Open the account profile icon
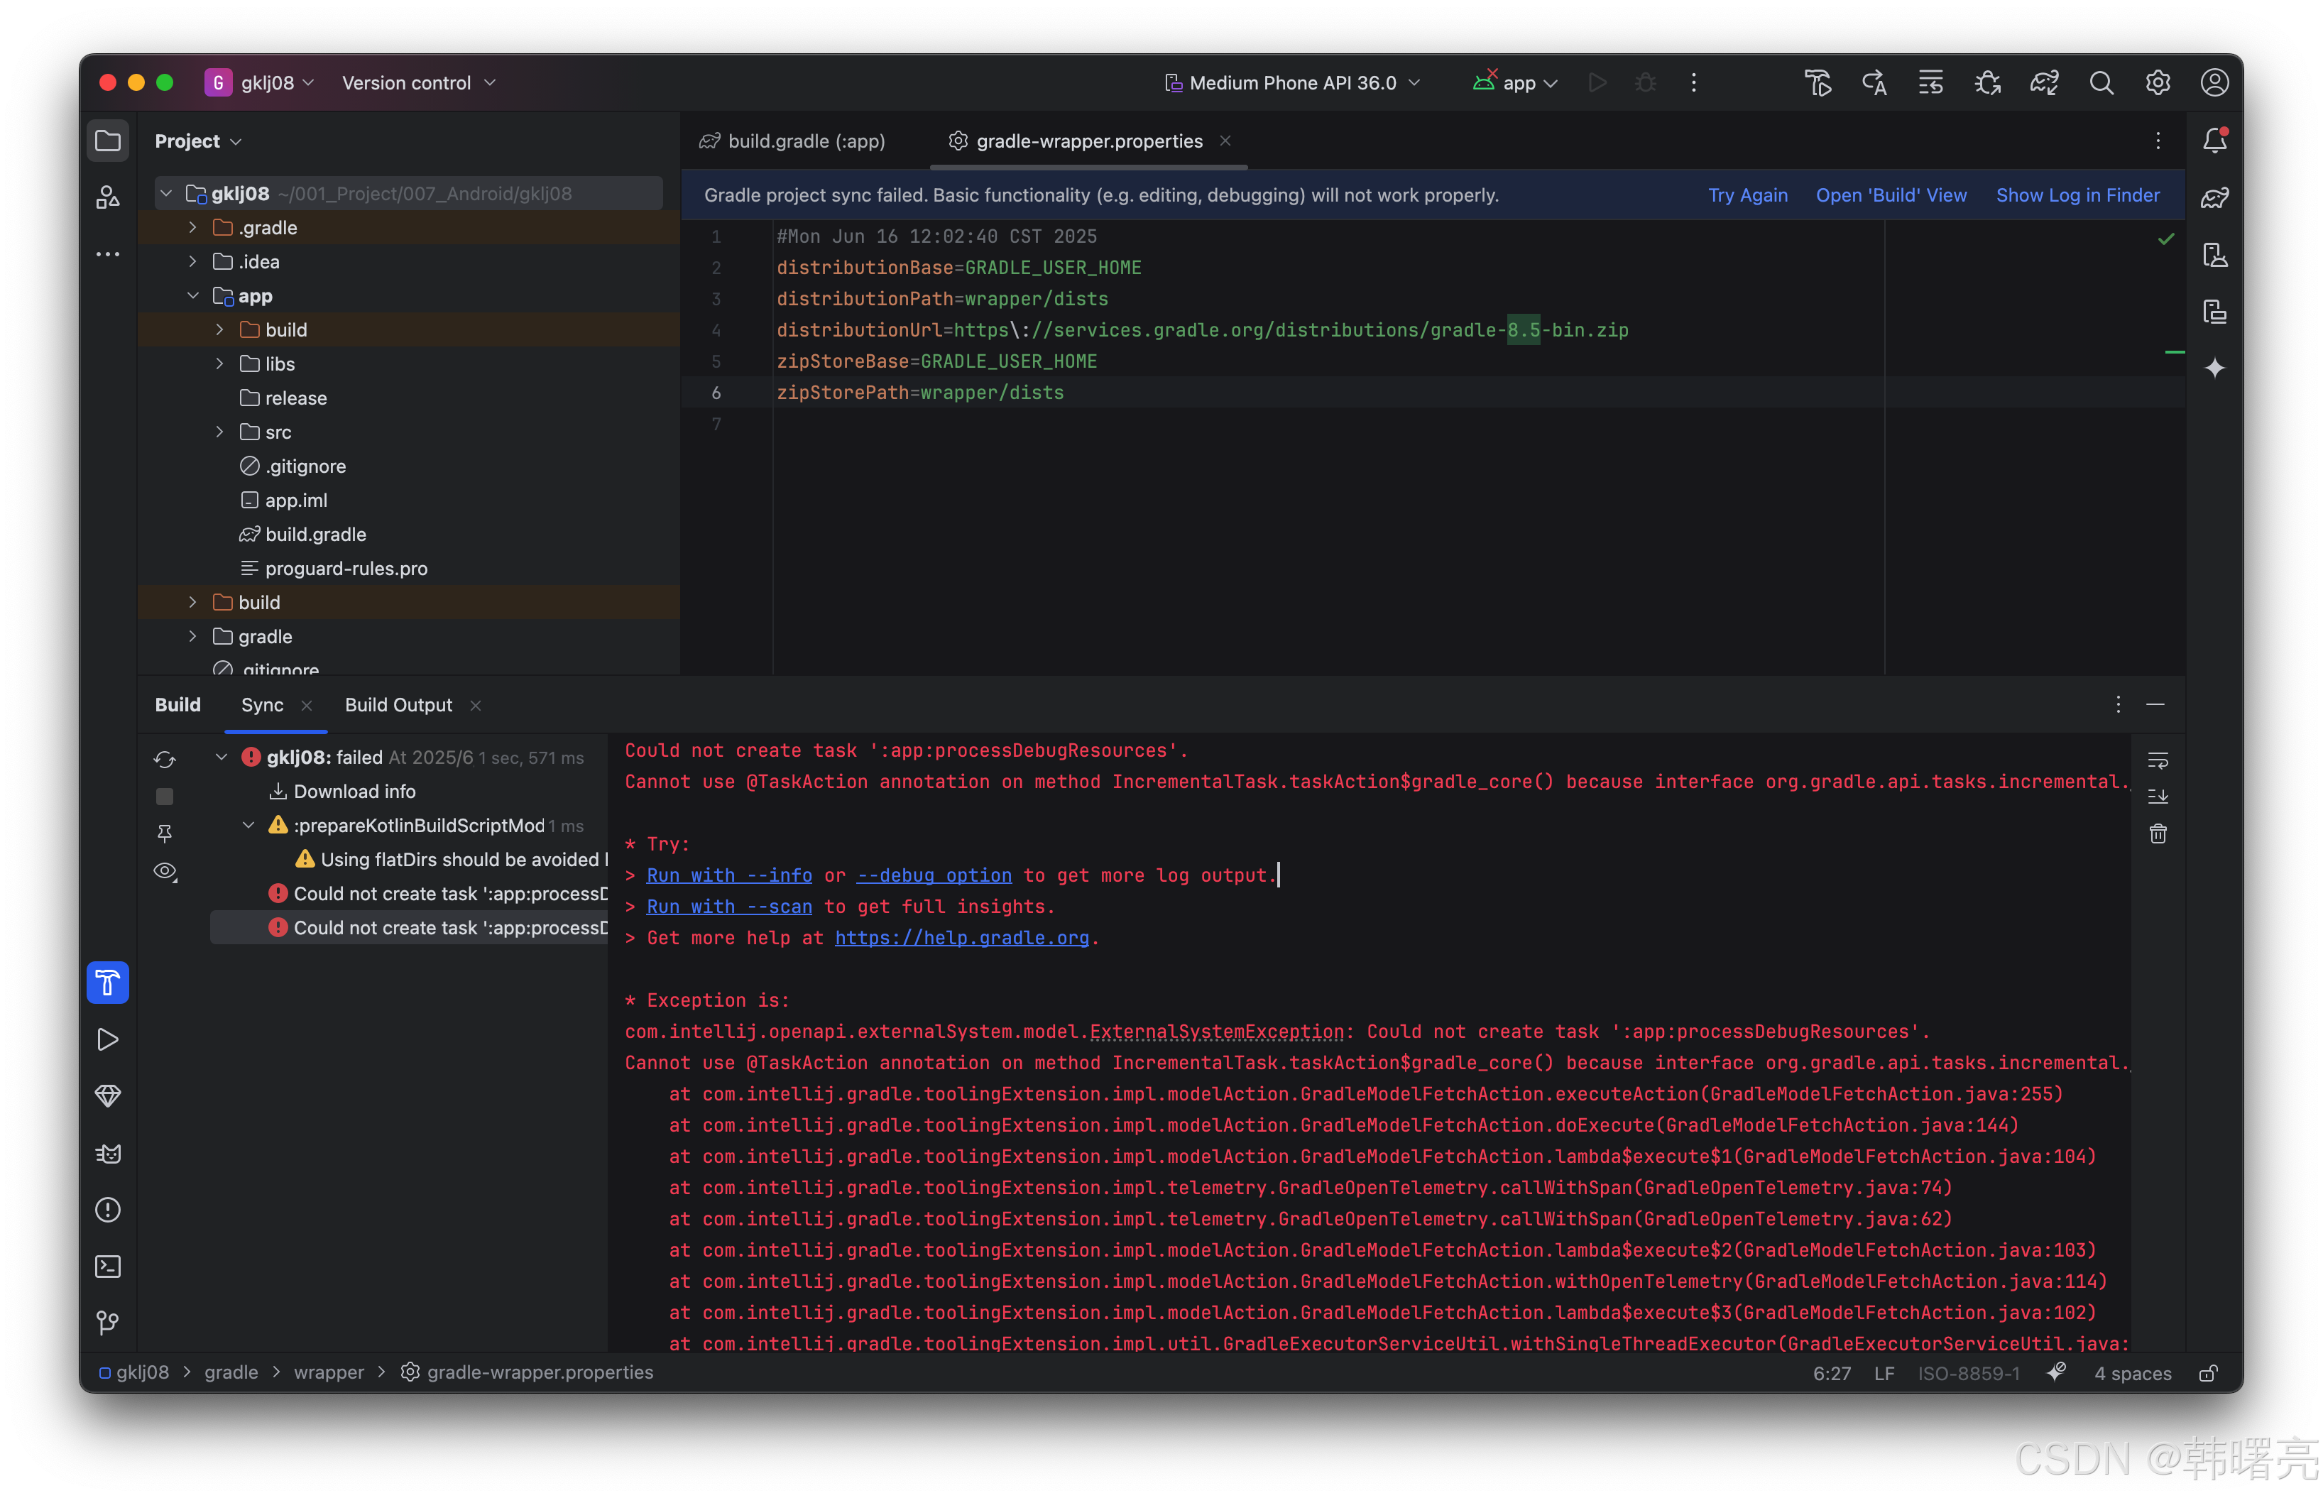Screen dimensions: 2323x1498 (2215, 82)
